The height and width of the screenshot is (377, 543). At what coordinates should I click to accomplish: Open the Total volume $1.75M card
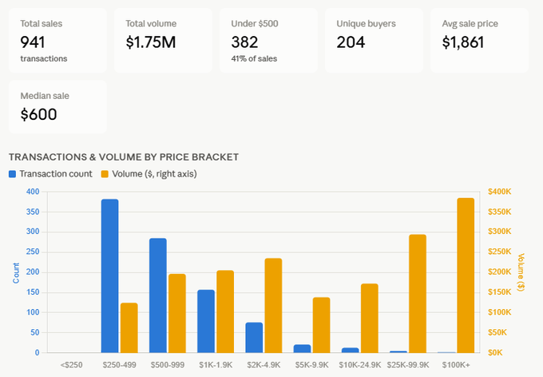pos(163,41)
